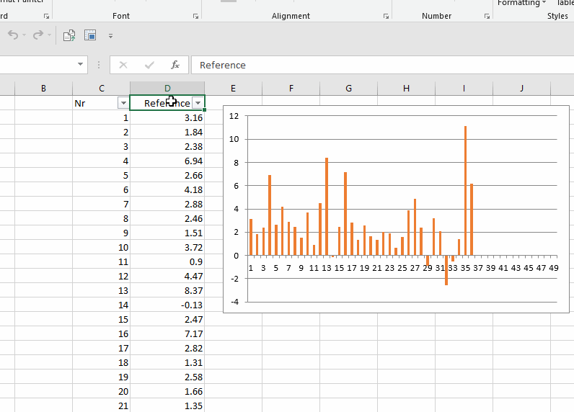574x412 pixels.
Task: Open the Clipboard pane launcher
Action: tap(46, 16)
